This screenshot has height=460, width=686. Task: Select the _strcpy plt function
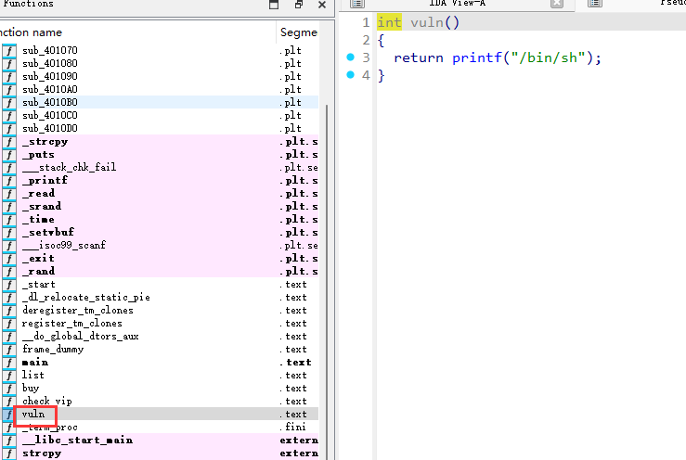(160, 141)
